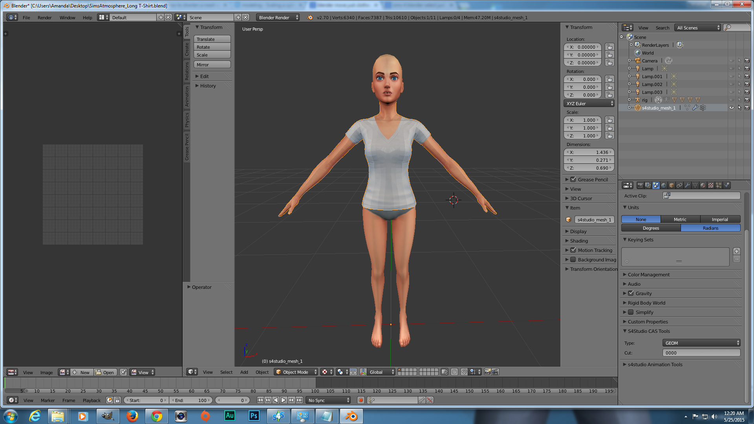The image size is (754, 424).
Task: Open the Blender Render engine dropdown
Action: pos(278,17)
